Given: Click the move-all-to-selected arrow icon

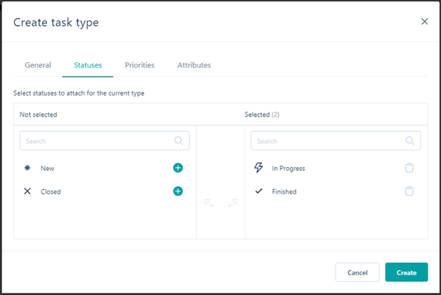Looking at the screenshot, I should tap(209, 202).
